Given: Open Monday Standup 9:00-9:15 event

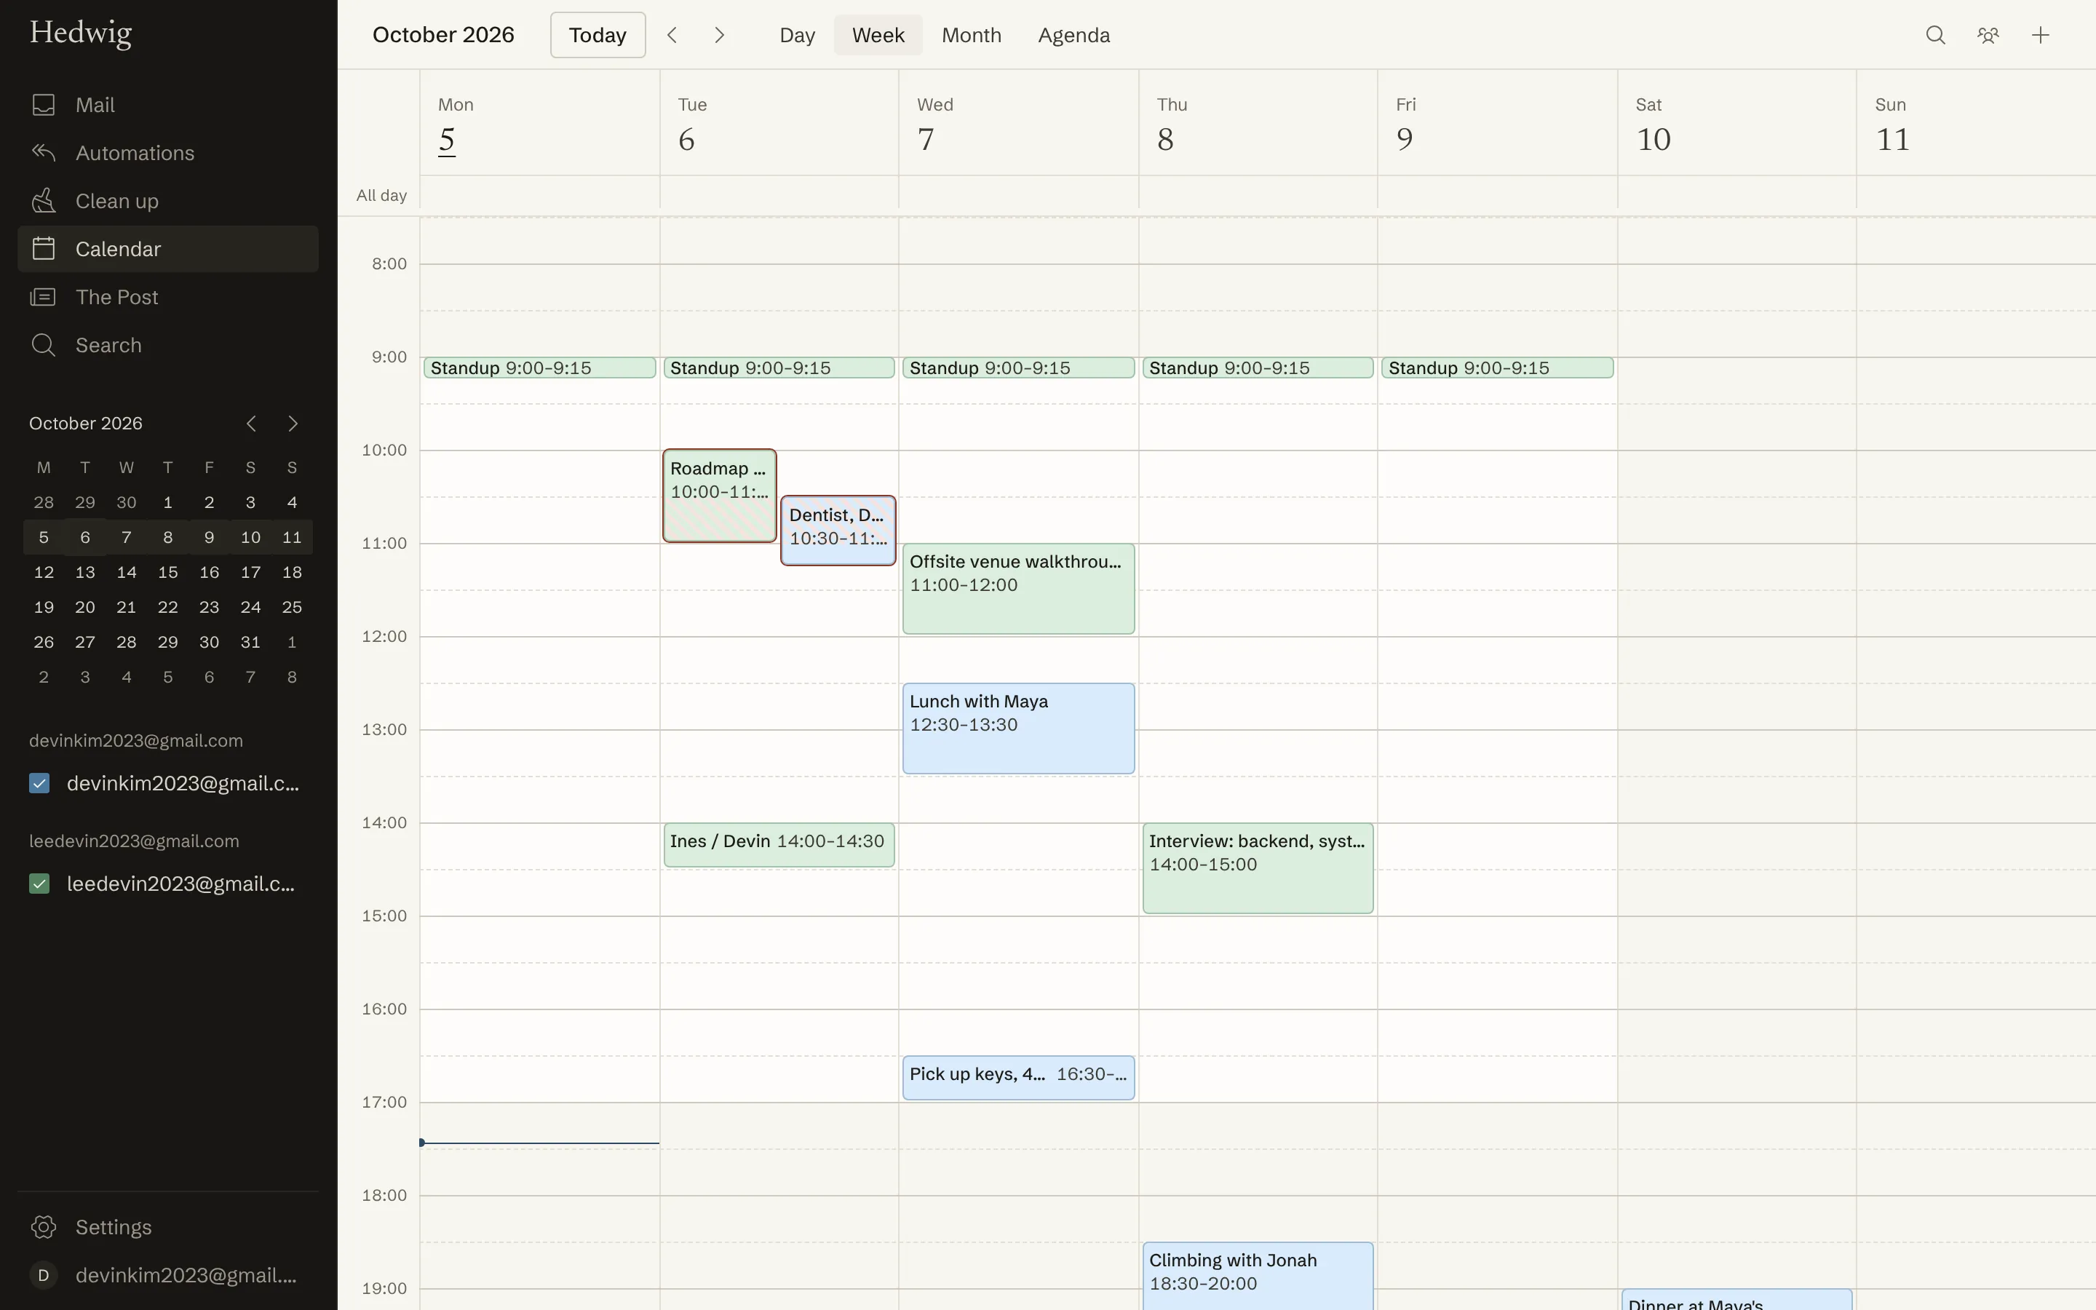Looking at the screenshot, I should coord(539,368).
